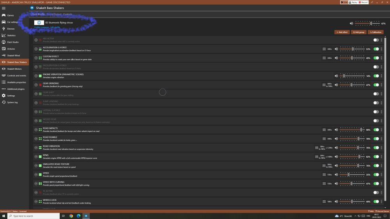Click the Add group button
Viewport: 390px width, 219px height.
coord(359,32)
